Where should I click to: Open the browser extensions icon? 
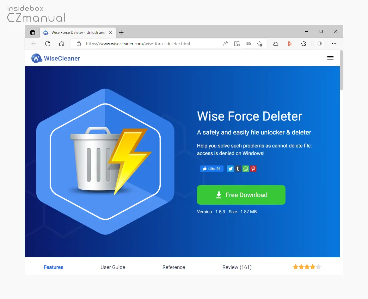(304, 44)
